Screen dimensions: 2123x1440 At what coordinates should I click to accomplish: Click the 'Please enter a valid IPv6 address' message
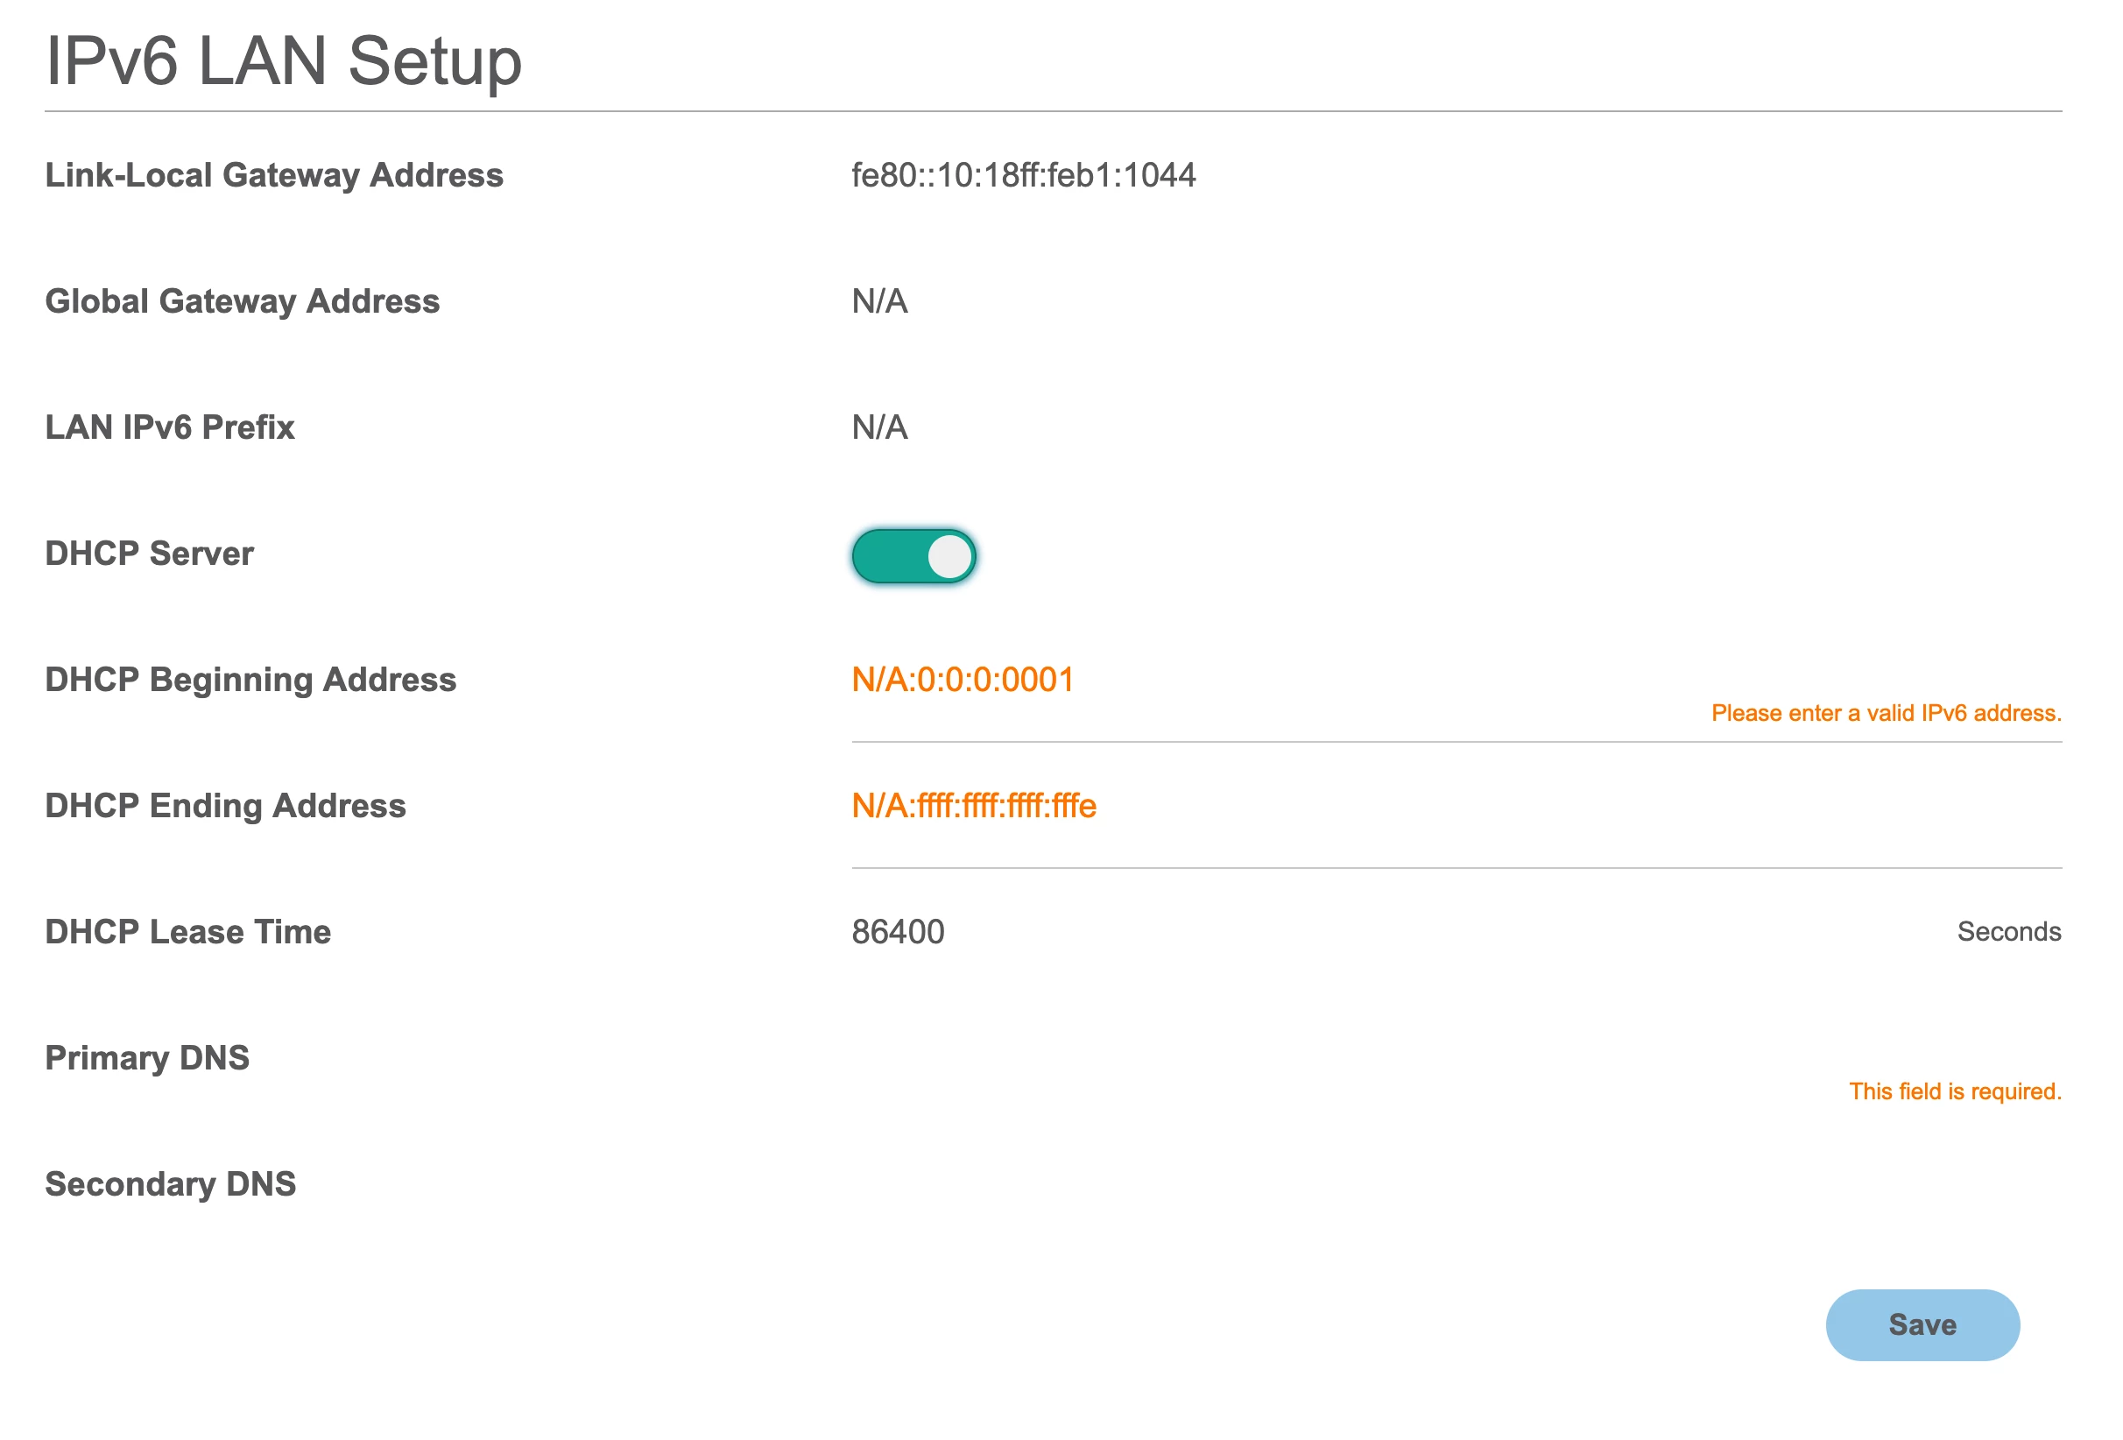[x=1886, y=714]
